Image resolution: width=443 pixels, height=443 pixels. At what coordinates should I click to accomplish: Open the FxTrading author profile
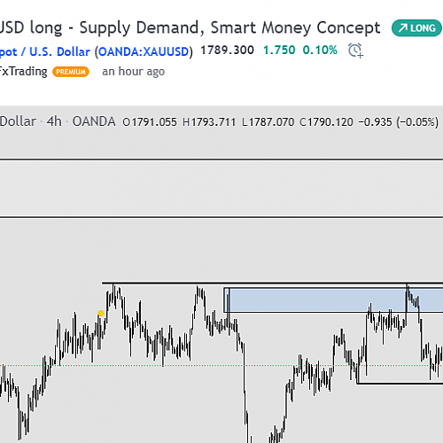(x=23, y=72)
